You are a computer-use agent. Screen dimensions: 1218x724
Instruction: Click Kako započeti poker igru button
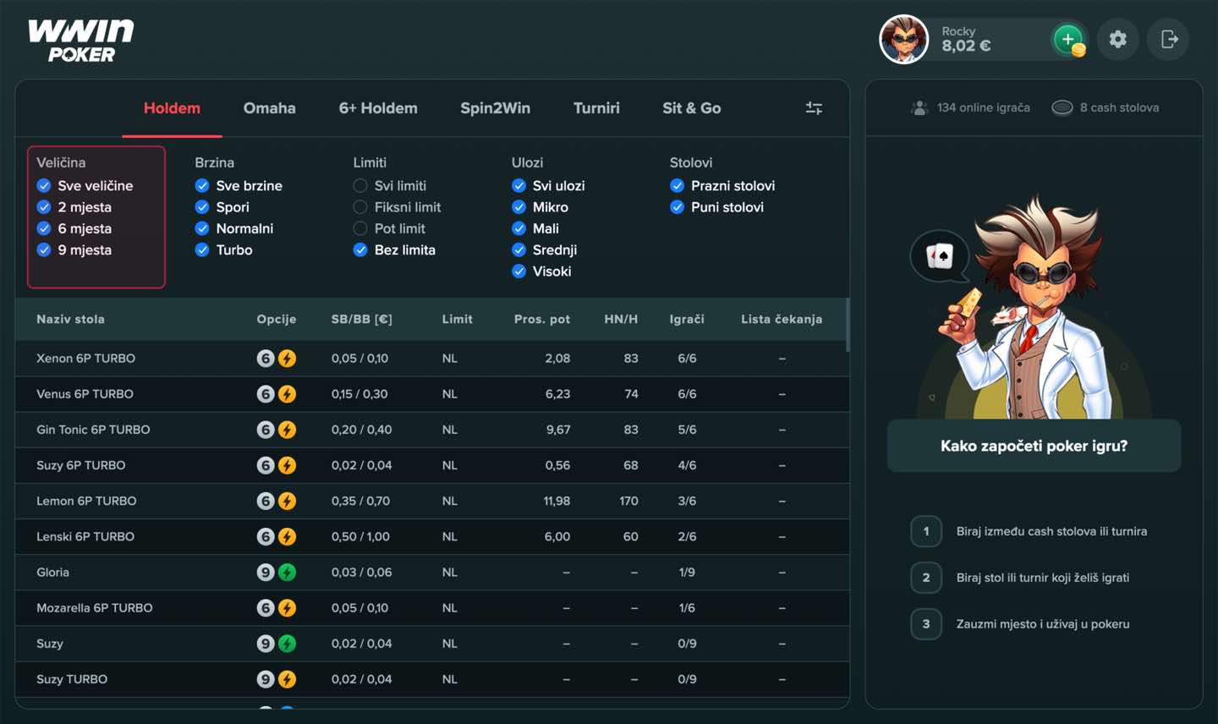(x=1034, y=446)
